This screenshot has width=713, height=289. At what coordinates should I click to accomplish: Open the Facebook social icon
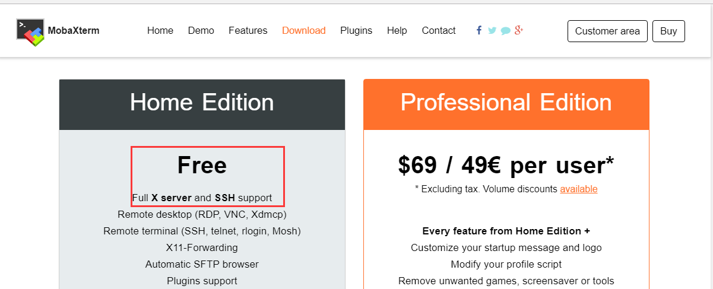tap(479, 30)
